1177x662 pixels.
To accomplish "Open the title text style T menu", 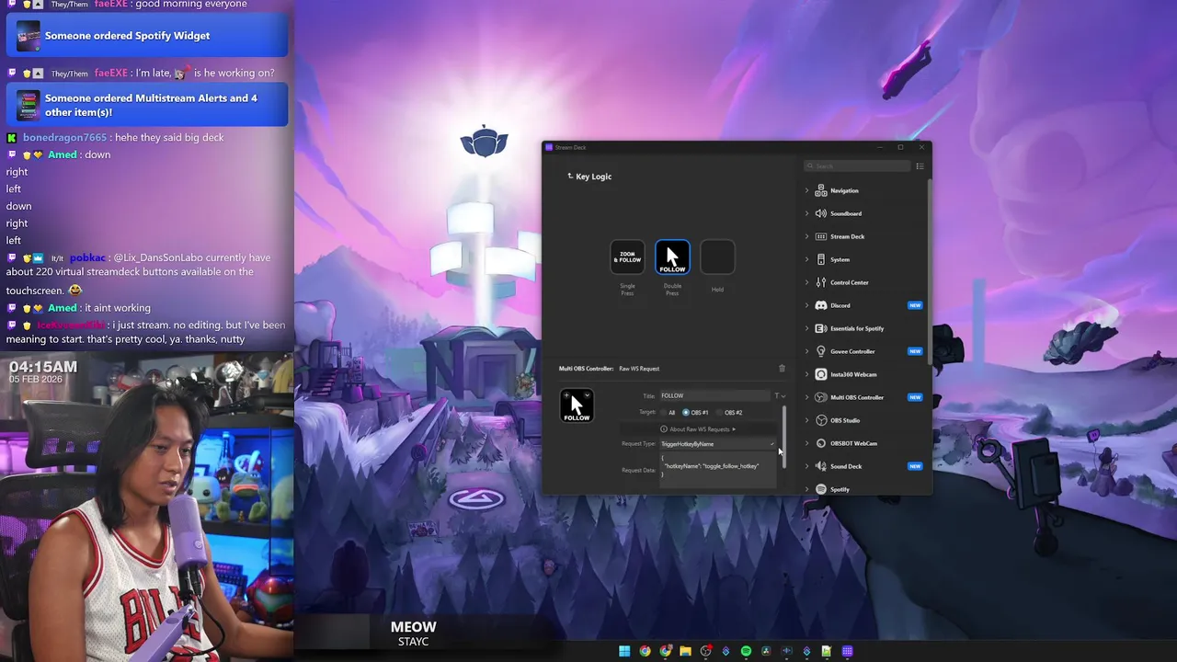I will point(779,395).
